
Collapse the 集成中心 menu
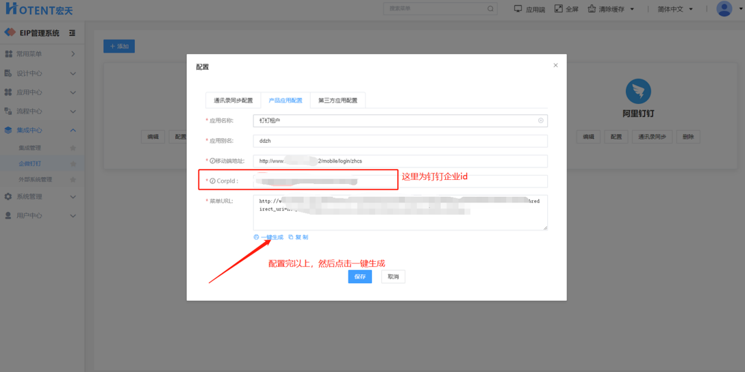[42, 130]
